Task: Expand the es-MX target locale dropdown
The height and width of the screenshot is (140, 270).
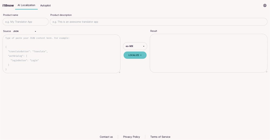Action: point(135,46)
